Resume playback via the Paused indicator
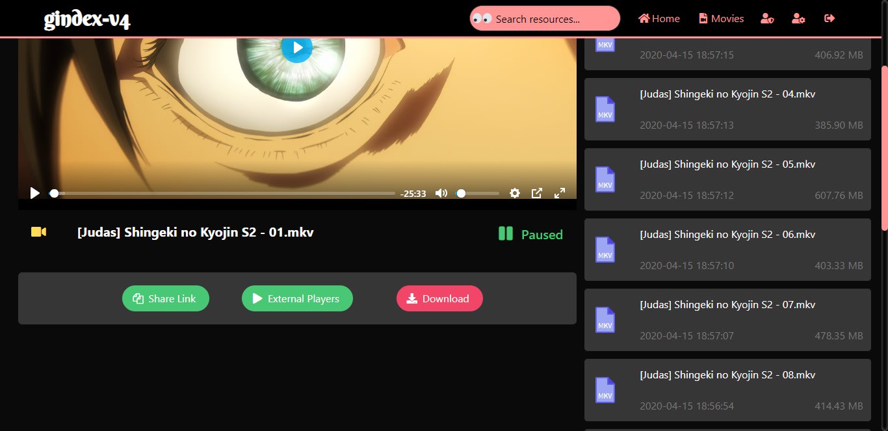 coord(529,235)
